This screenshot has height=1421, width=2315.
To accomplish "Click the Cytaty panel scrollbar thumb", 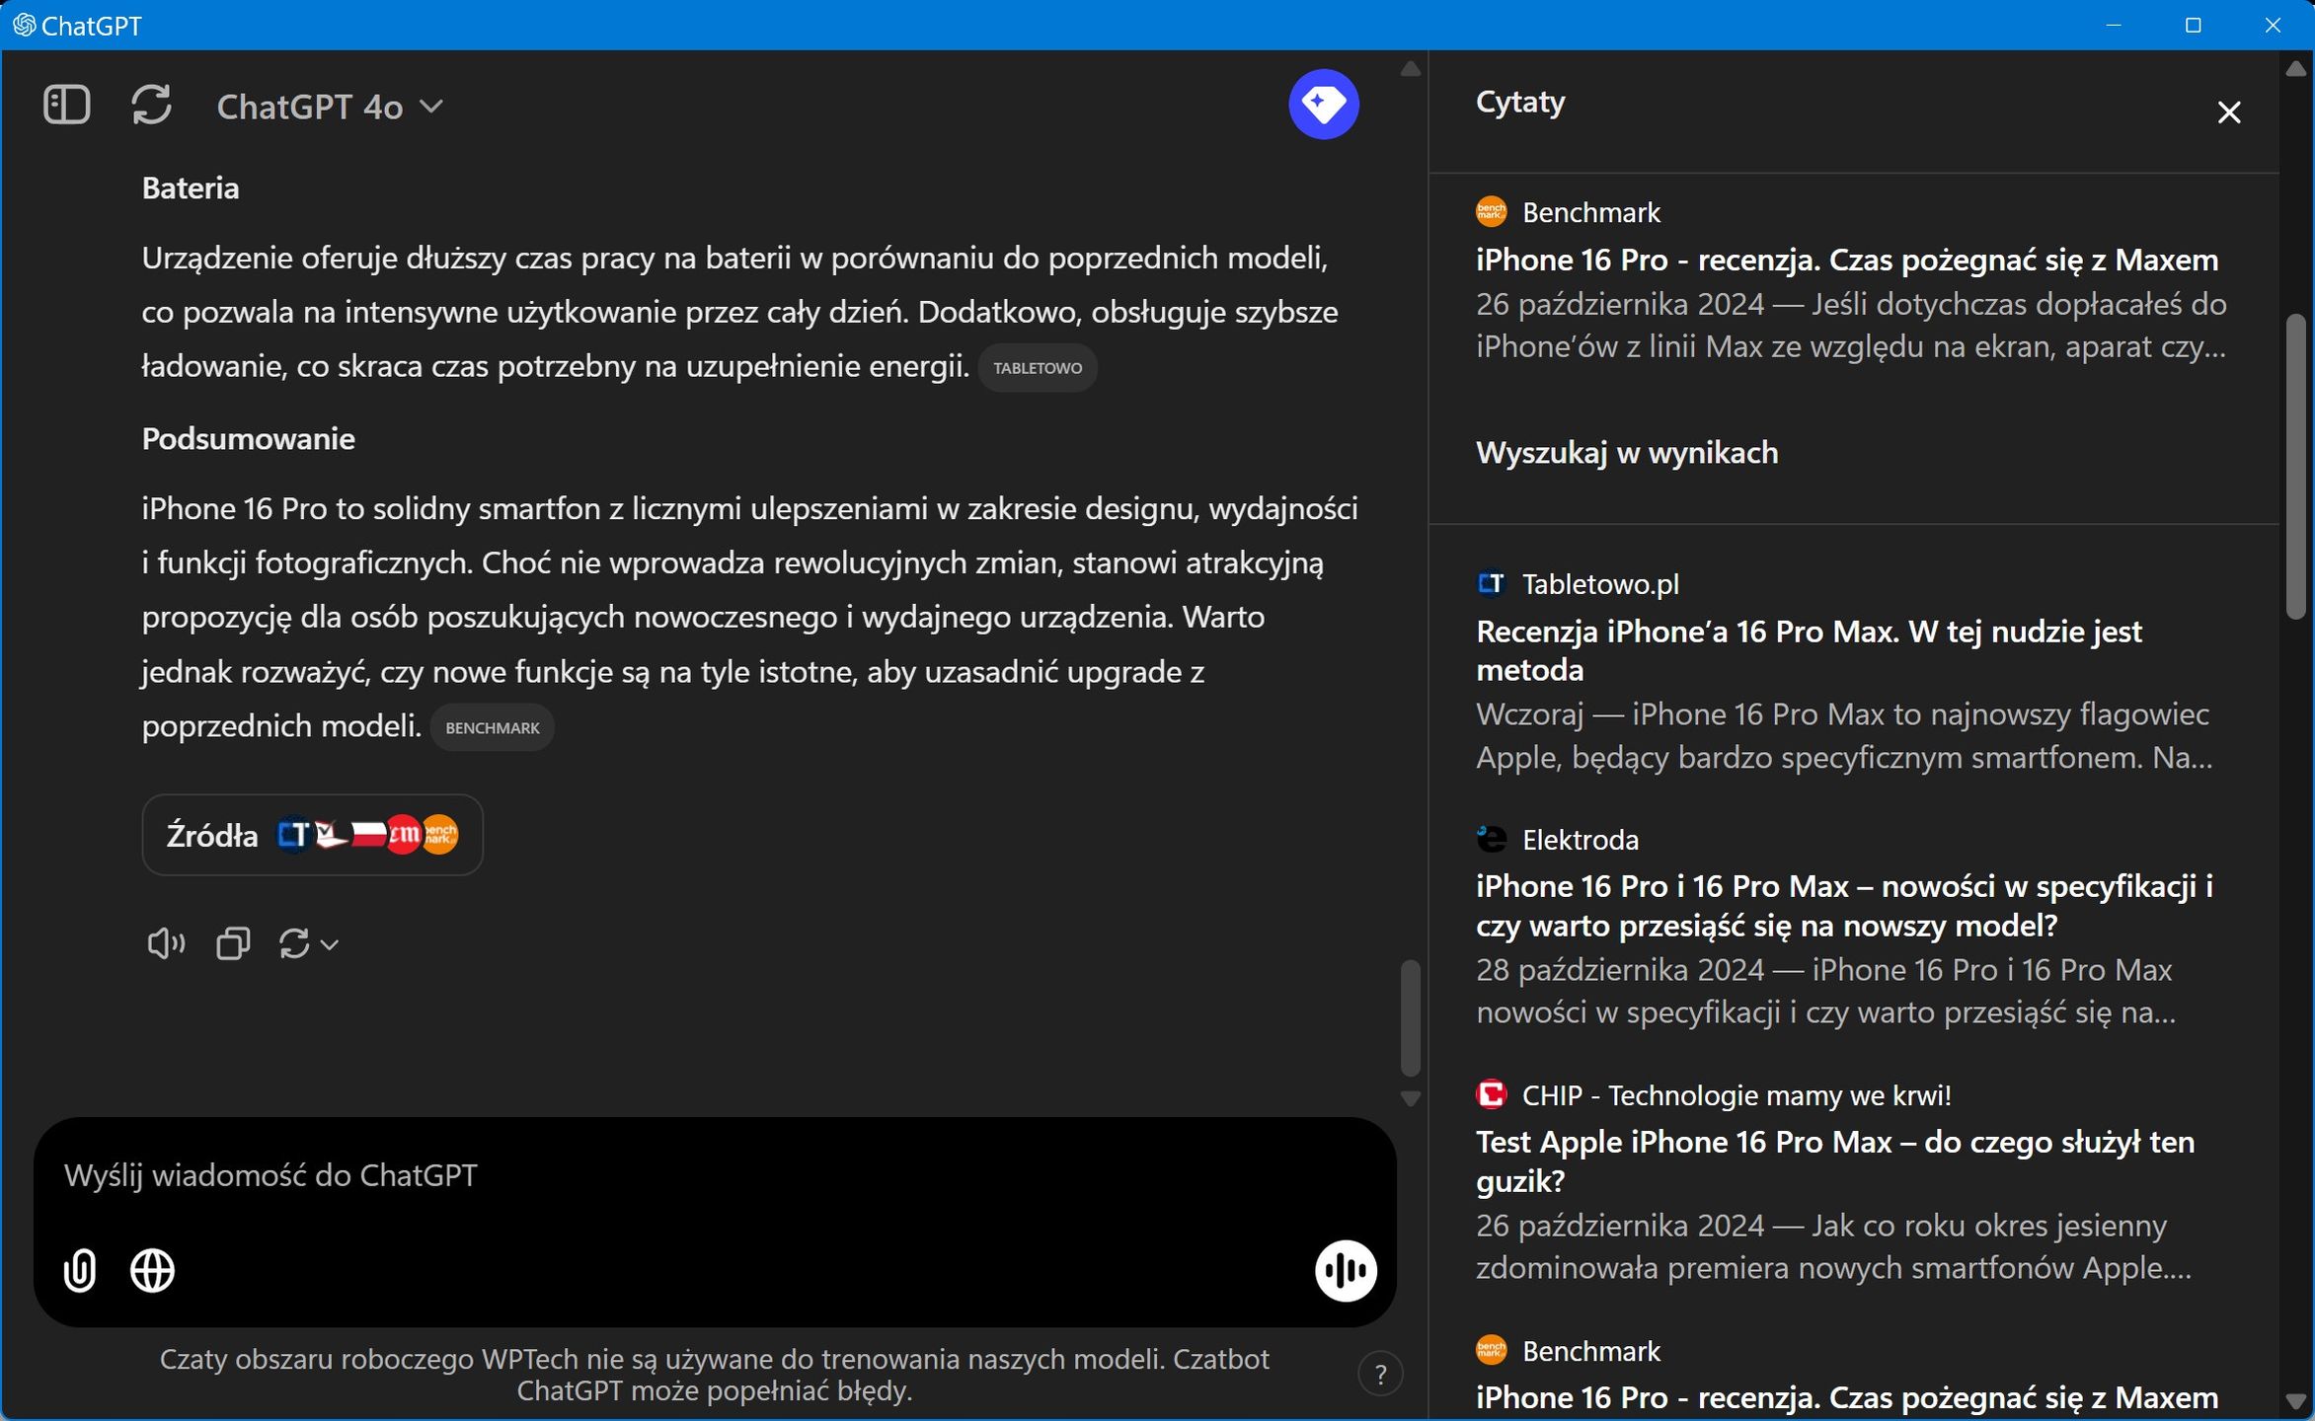I will [x=2295, y=467].
